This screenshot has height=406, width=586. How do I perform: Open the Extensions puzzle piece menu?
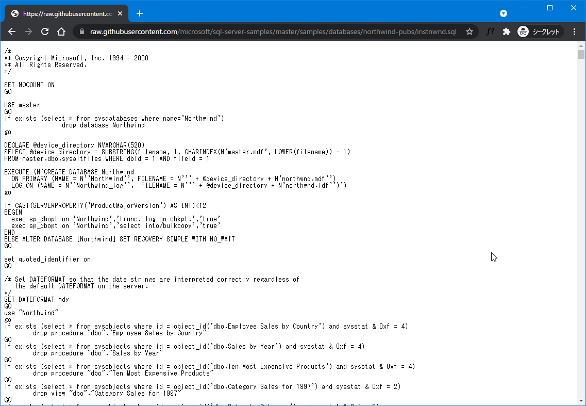tap(507, 31)
